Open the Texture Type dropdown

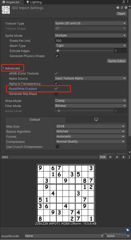click(x=91, y=23)
